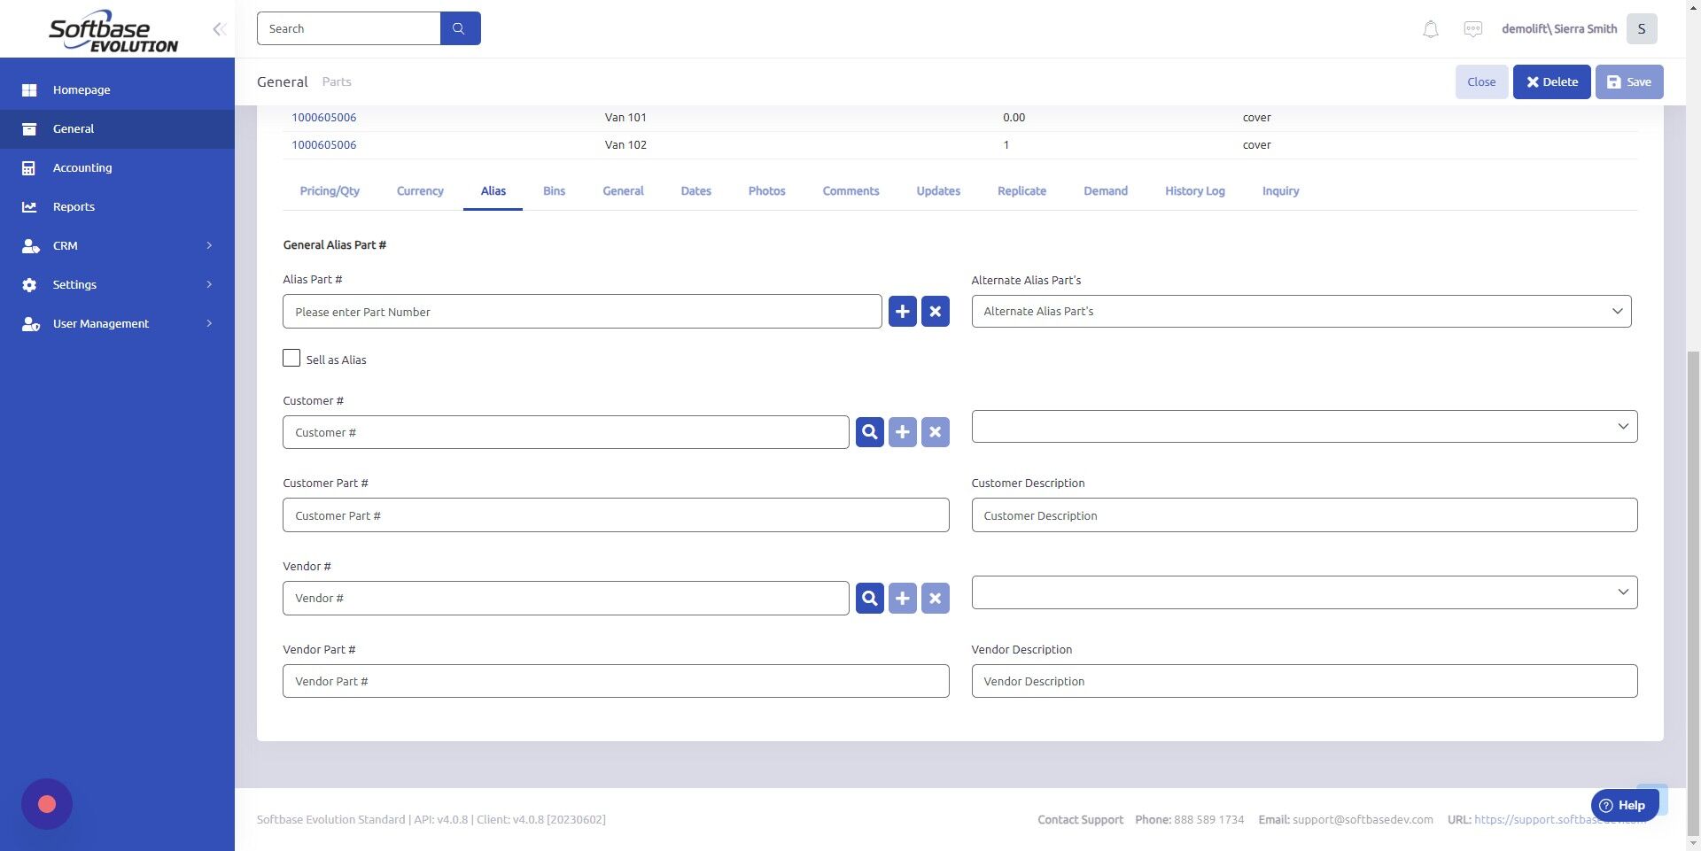Click the page vertical scrollbar
Image resolution: width=1701 pixels, height=851 pixels.
1693,593
